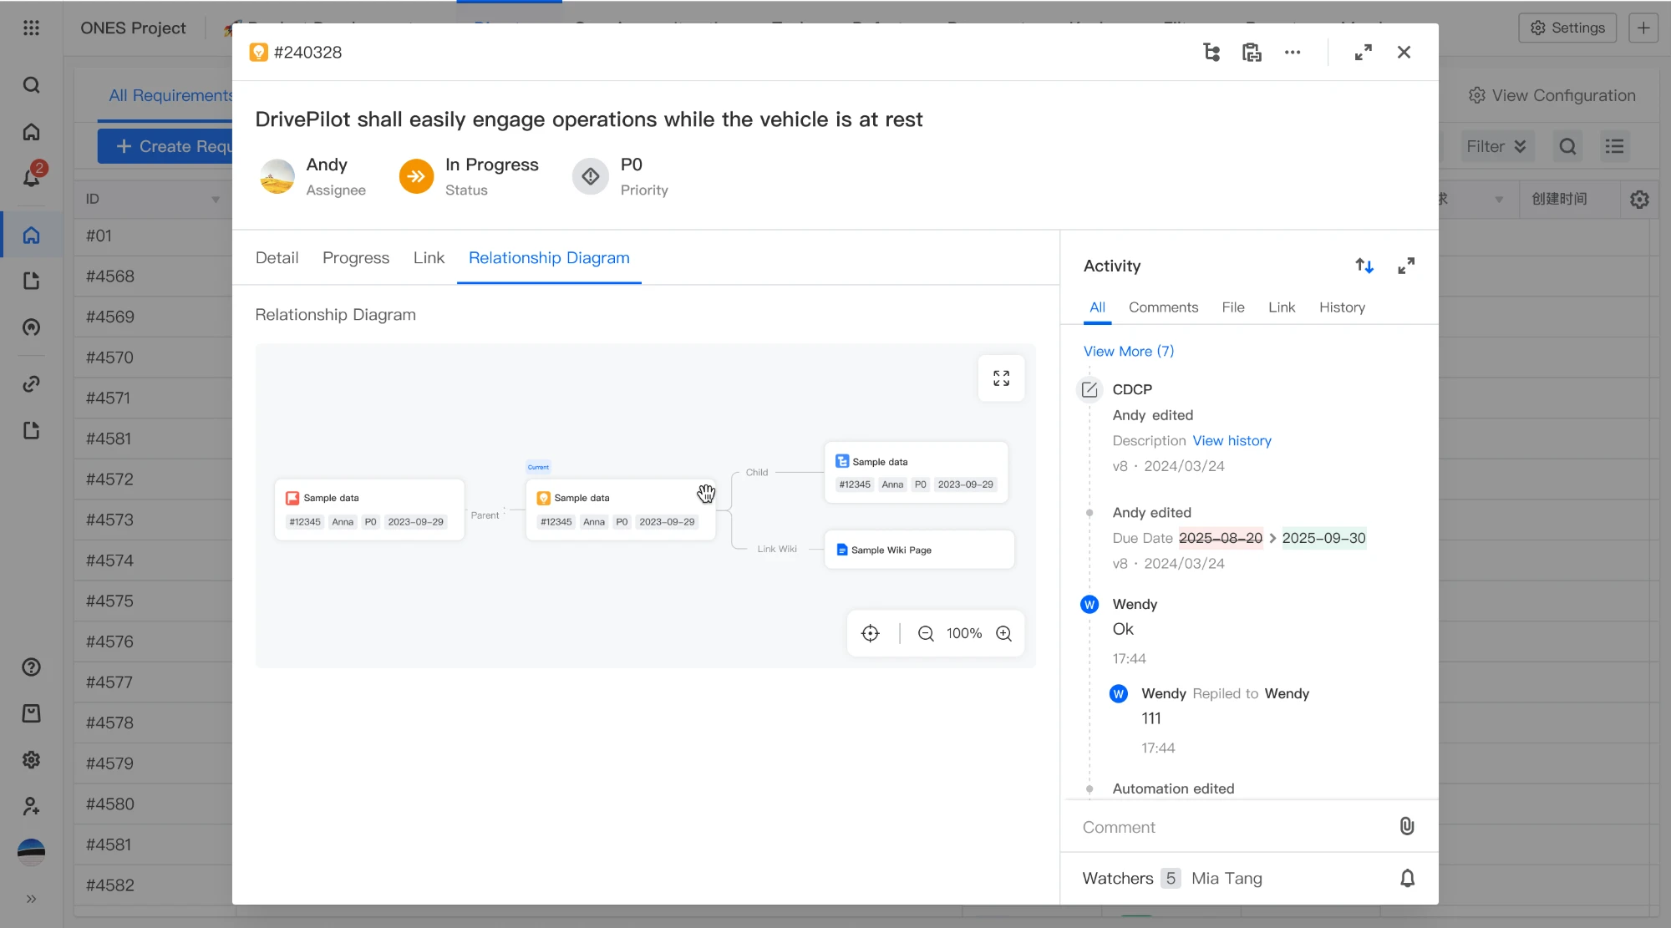Screen dimensions: 1671x928
Task: Click View More (7) link
Action: 1129,352
